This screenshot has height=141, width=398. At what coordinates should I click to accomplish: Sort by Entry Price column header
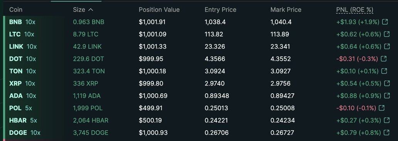point(220,10)
